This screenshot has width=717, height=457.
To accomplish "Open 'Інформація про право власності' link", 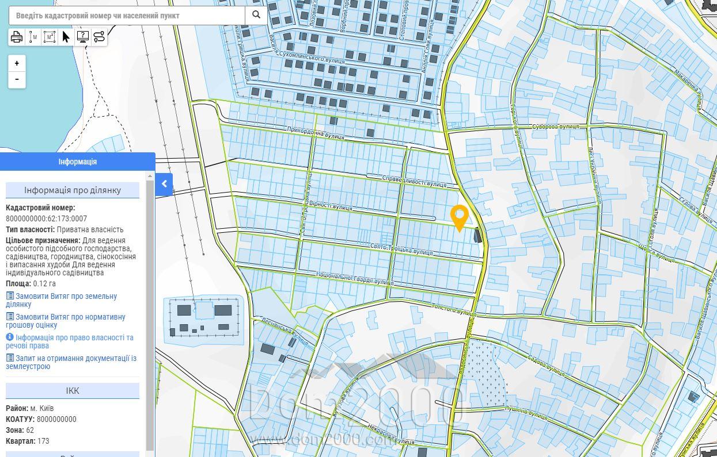I will point(70,341).
